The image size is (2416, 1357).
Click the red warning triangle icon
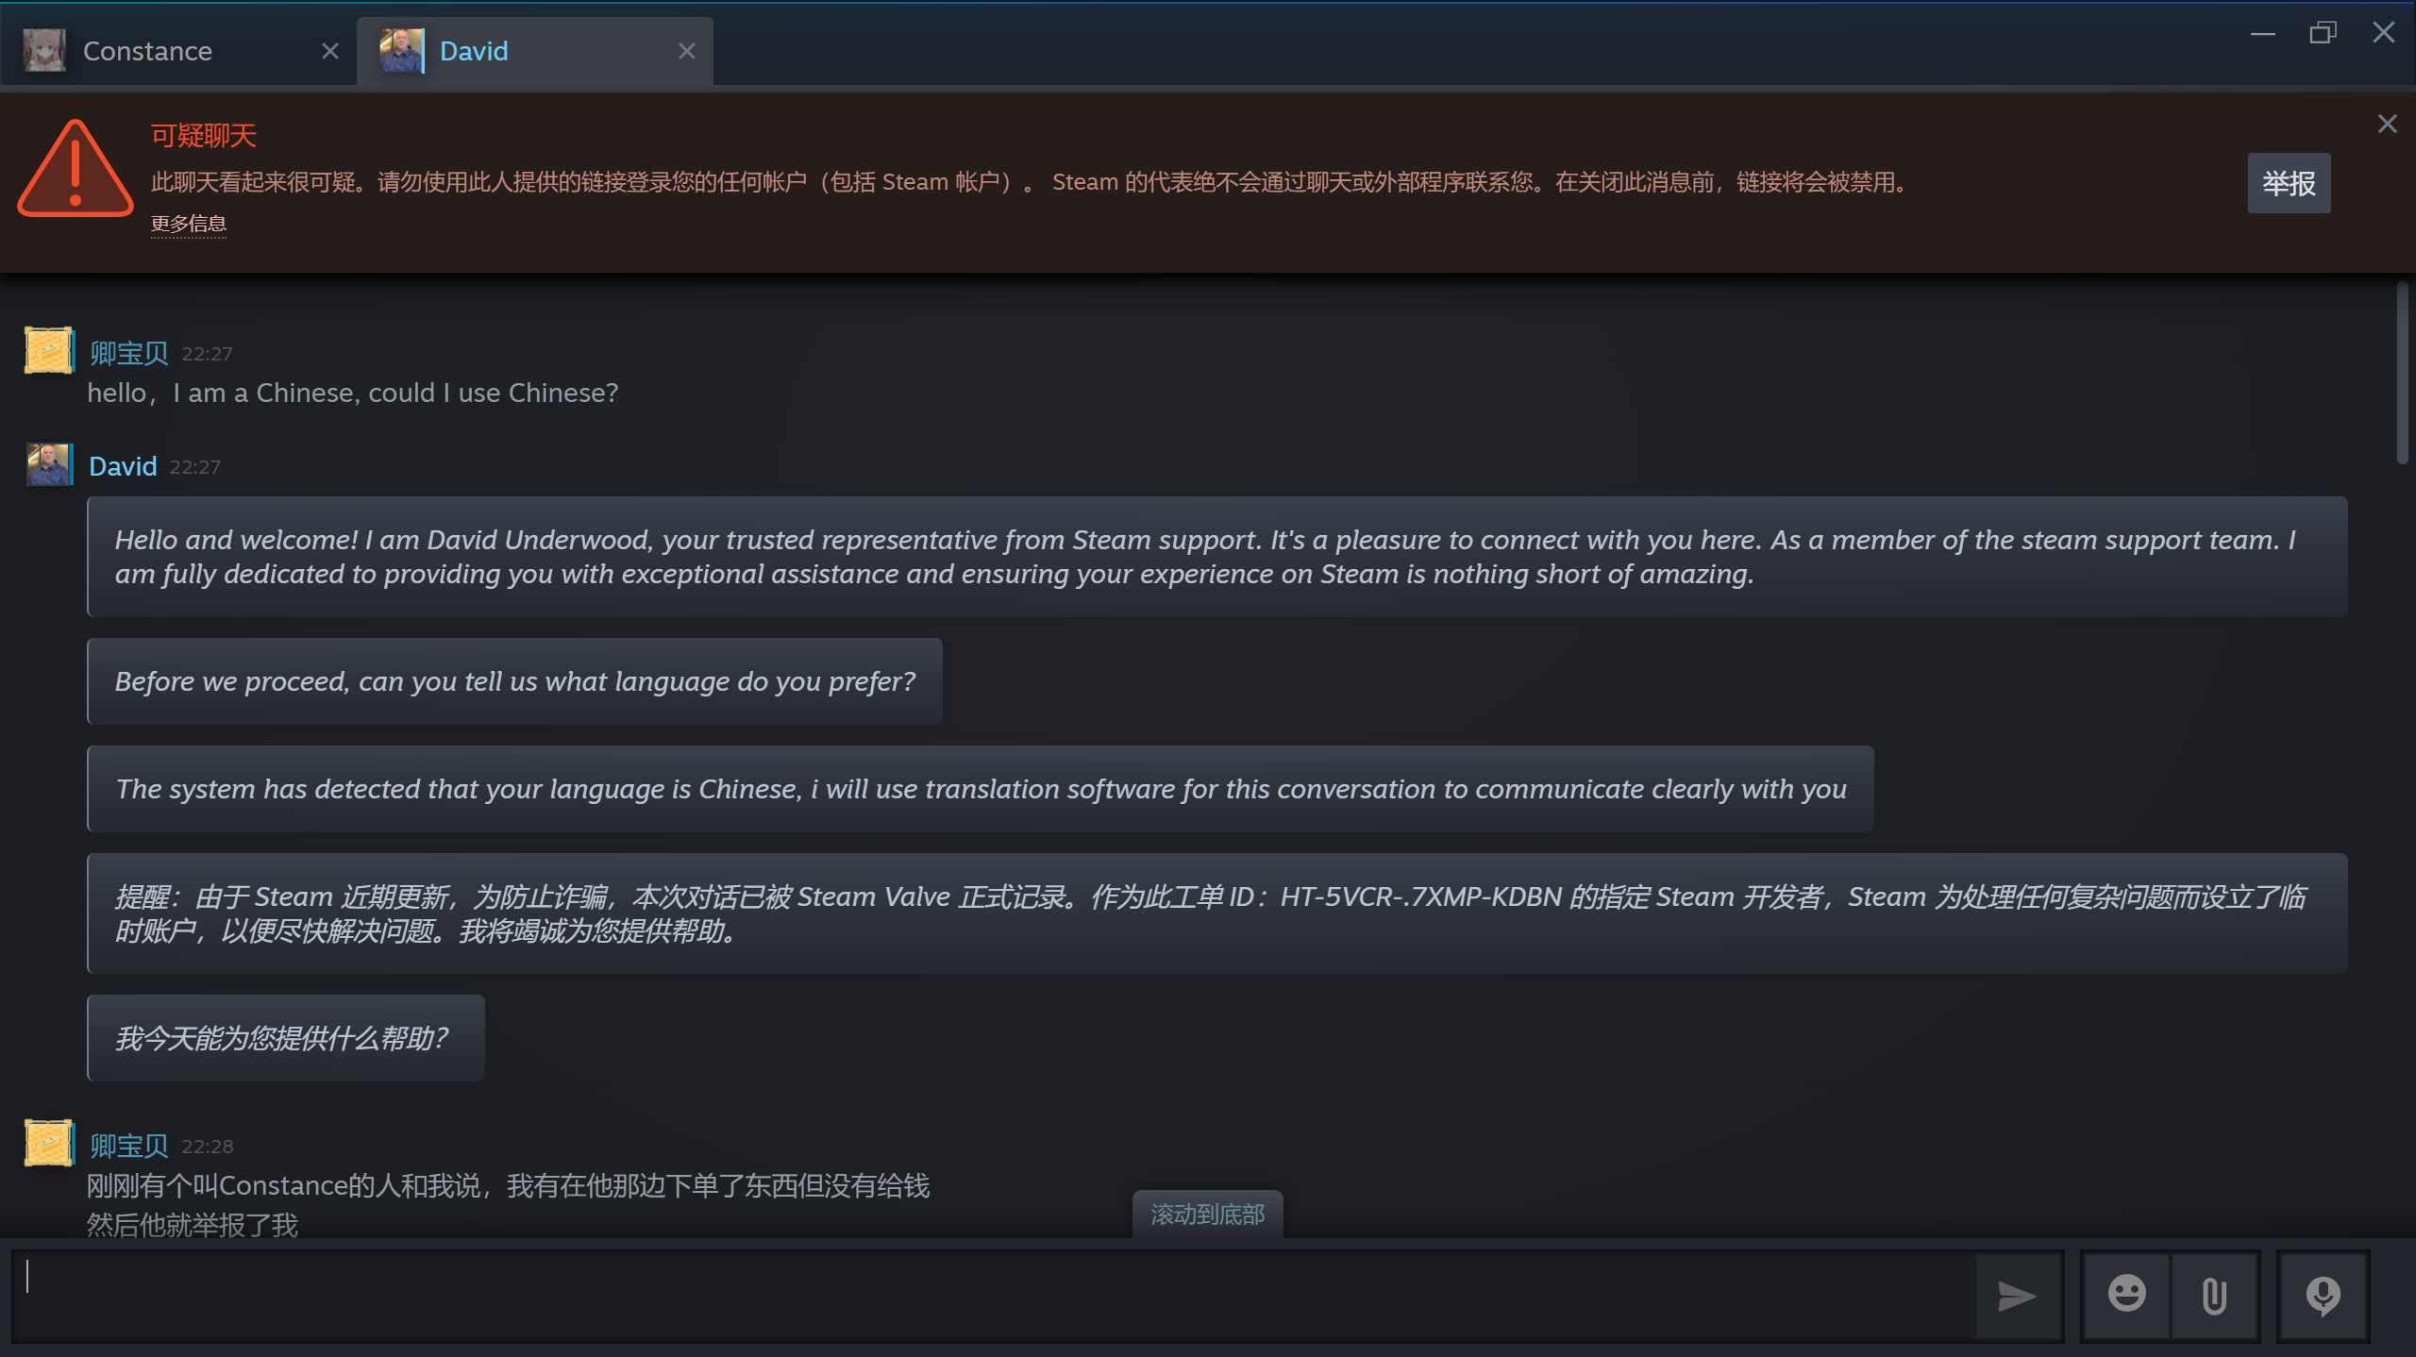(75, 170)
